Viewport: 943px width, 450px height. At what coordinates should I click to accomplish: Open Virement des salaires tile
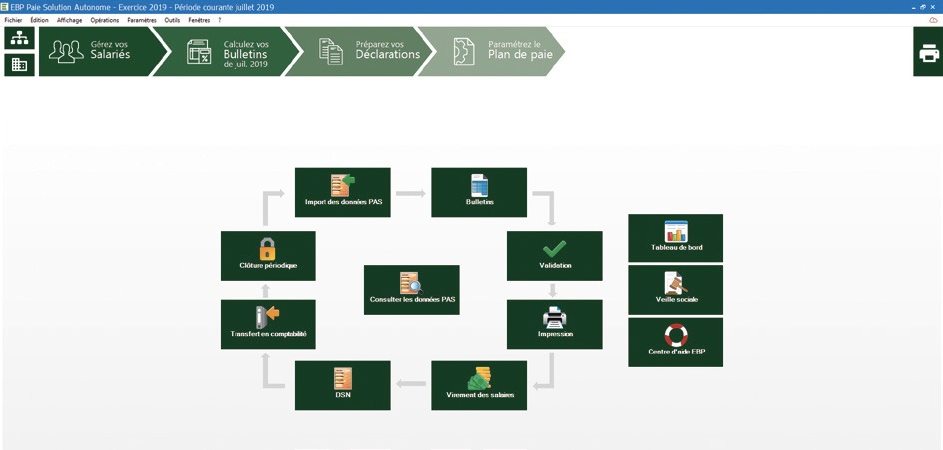click(479, 385)
